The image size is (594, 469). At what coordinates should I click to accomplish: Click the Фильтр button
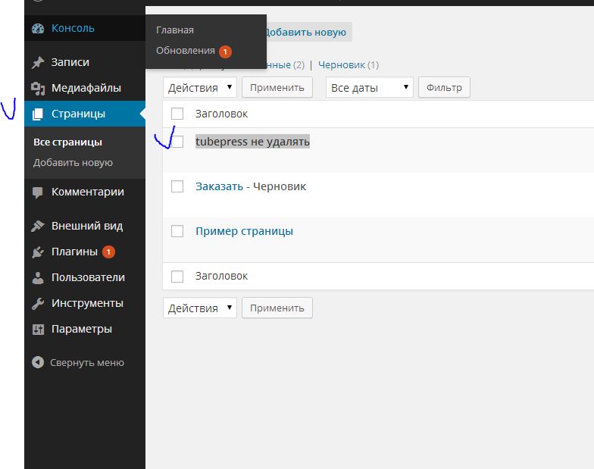click(444, 88)
